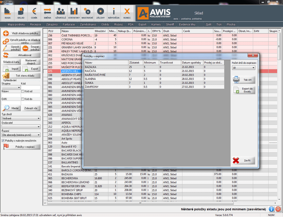Select the Fakturace menu item

pos(68,25)
